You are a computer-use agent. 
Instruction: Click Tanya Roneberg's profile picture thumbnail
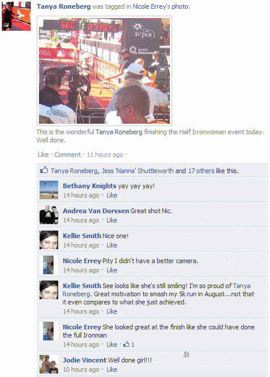coord(16,16)
